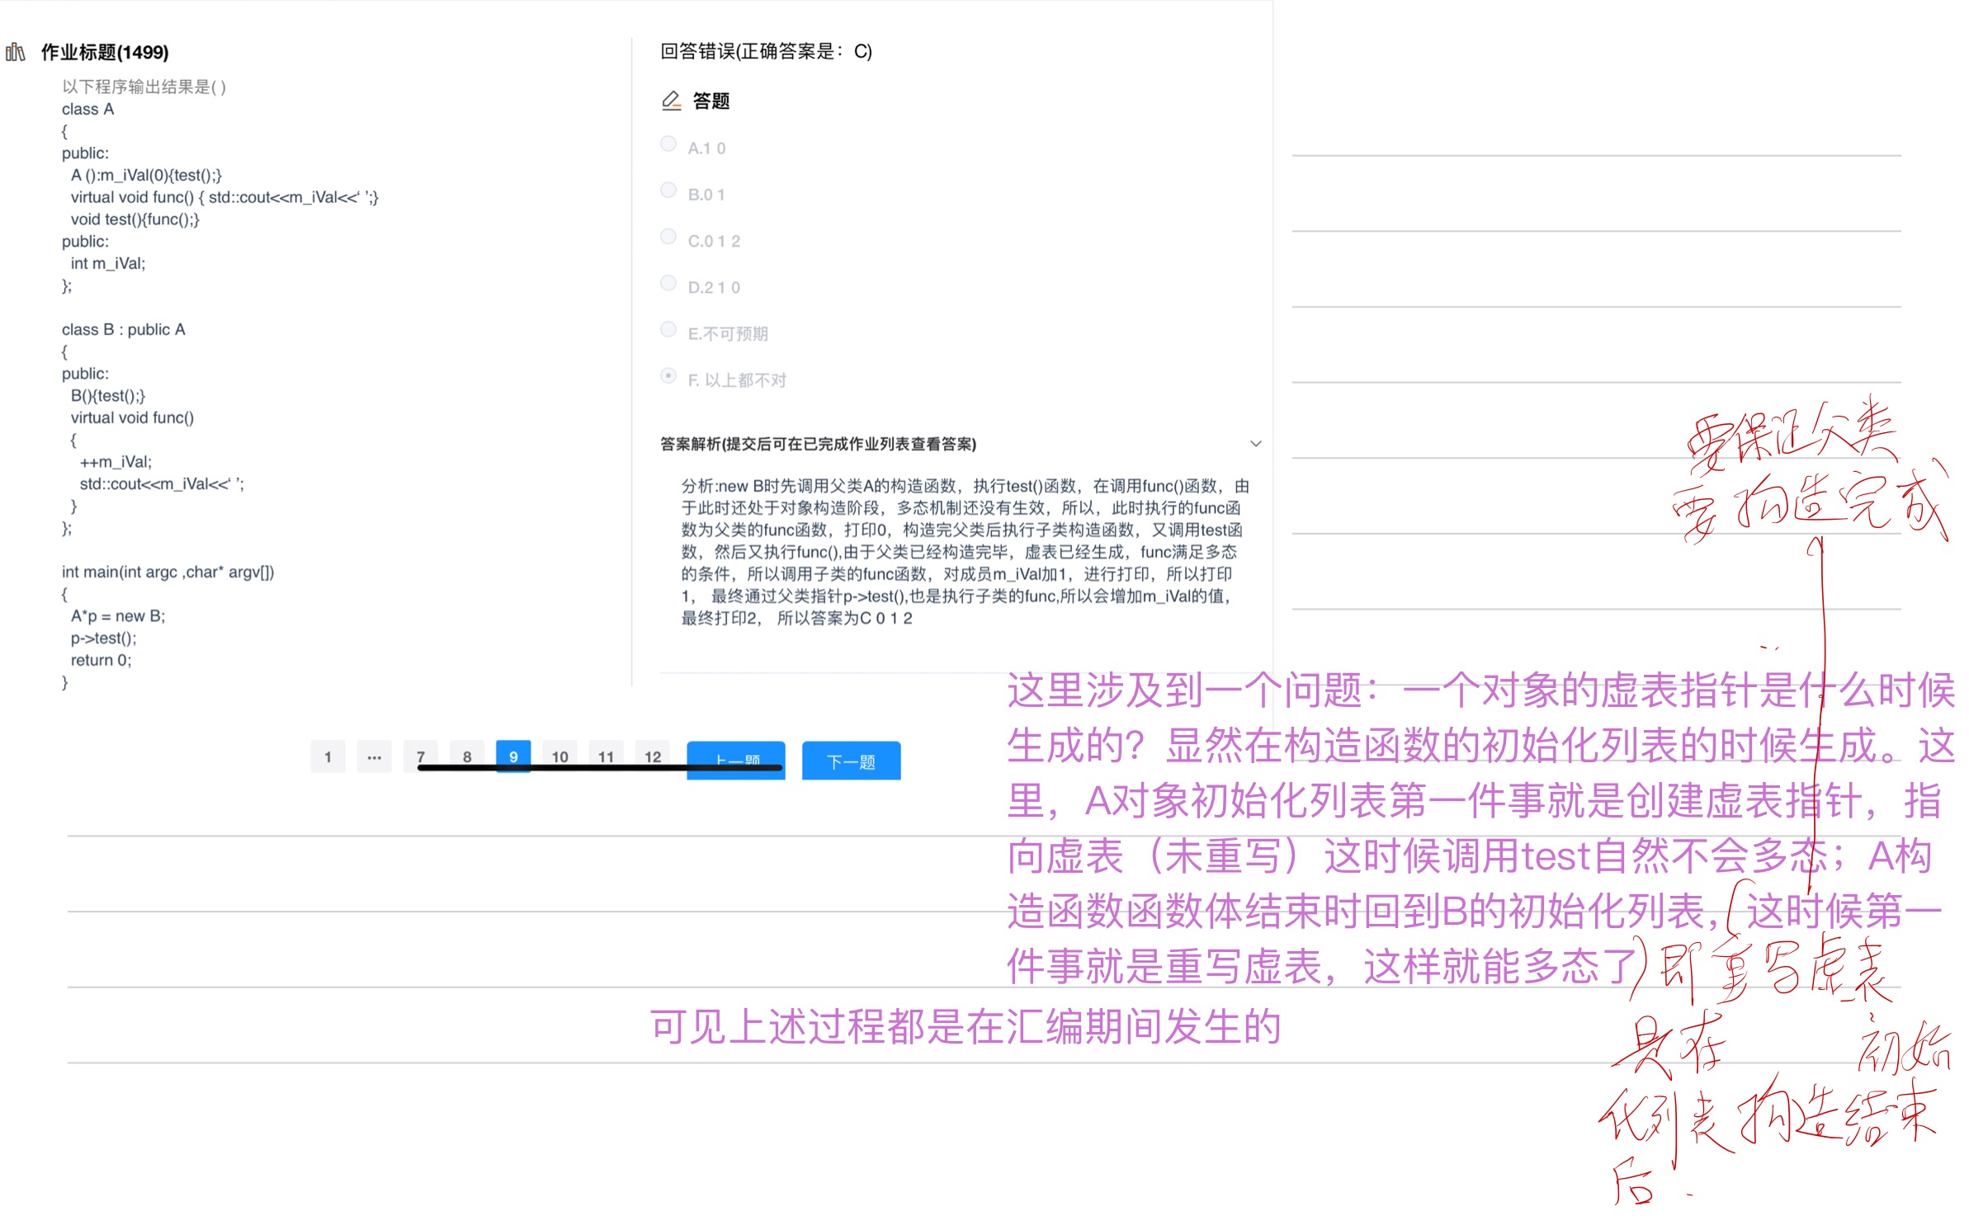Select radio option A.1 0
This screenshot has width=1969, height=1230.
coord(668,143)
